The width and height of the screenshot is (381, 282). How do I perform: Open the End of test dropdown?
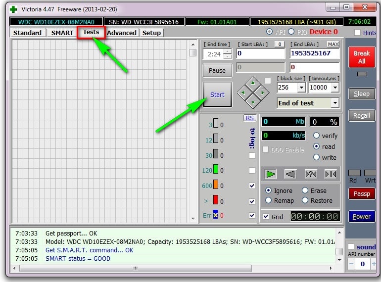point(335,103)
